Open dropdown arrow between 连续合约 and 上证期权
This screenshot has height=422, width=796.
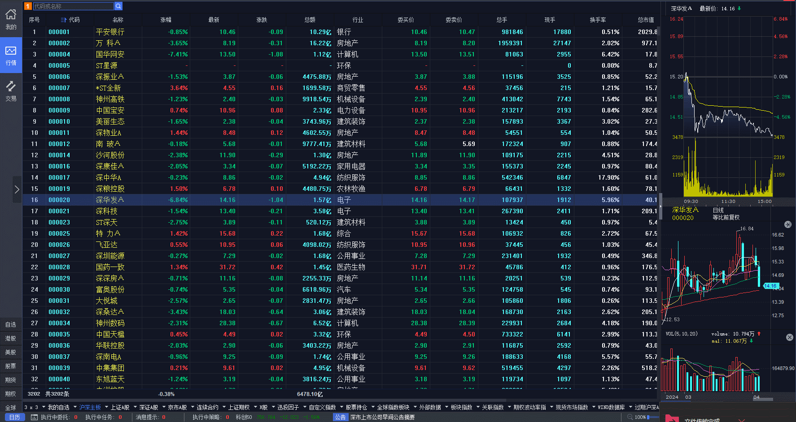click(223, 407)
